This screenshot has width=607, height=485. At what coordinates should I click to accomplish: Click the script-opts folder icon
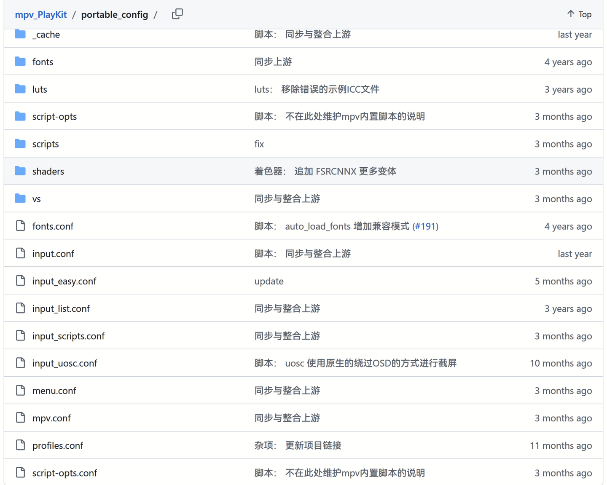tap(20, 116)
